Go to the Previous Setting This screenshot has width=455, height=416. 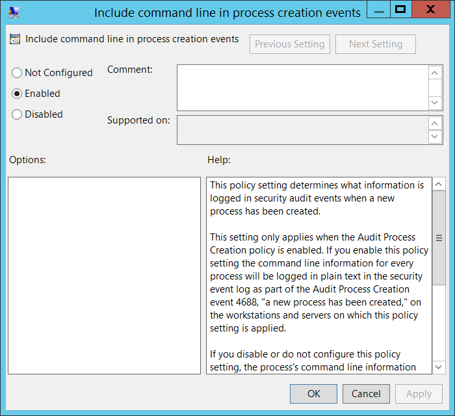290,44
